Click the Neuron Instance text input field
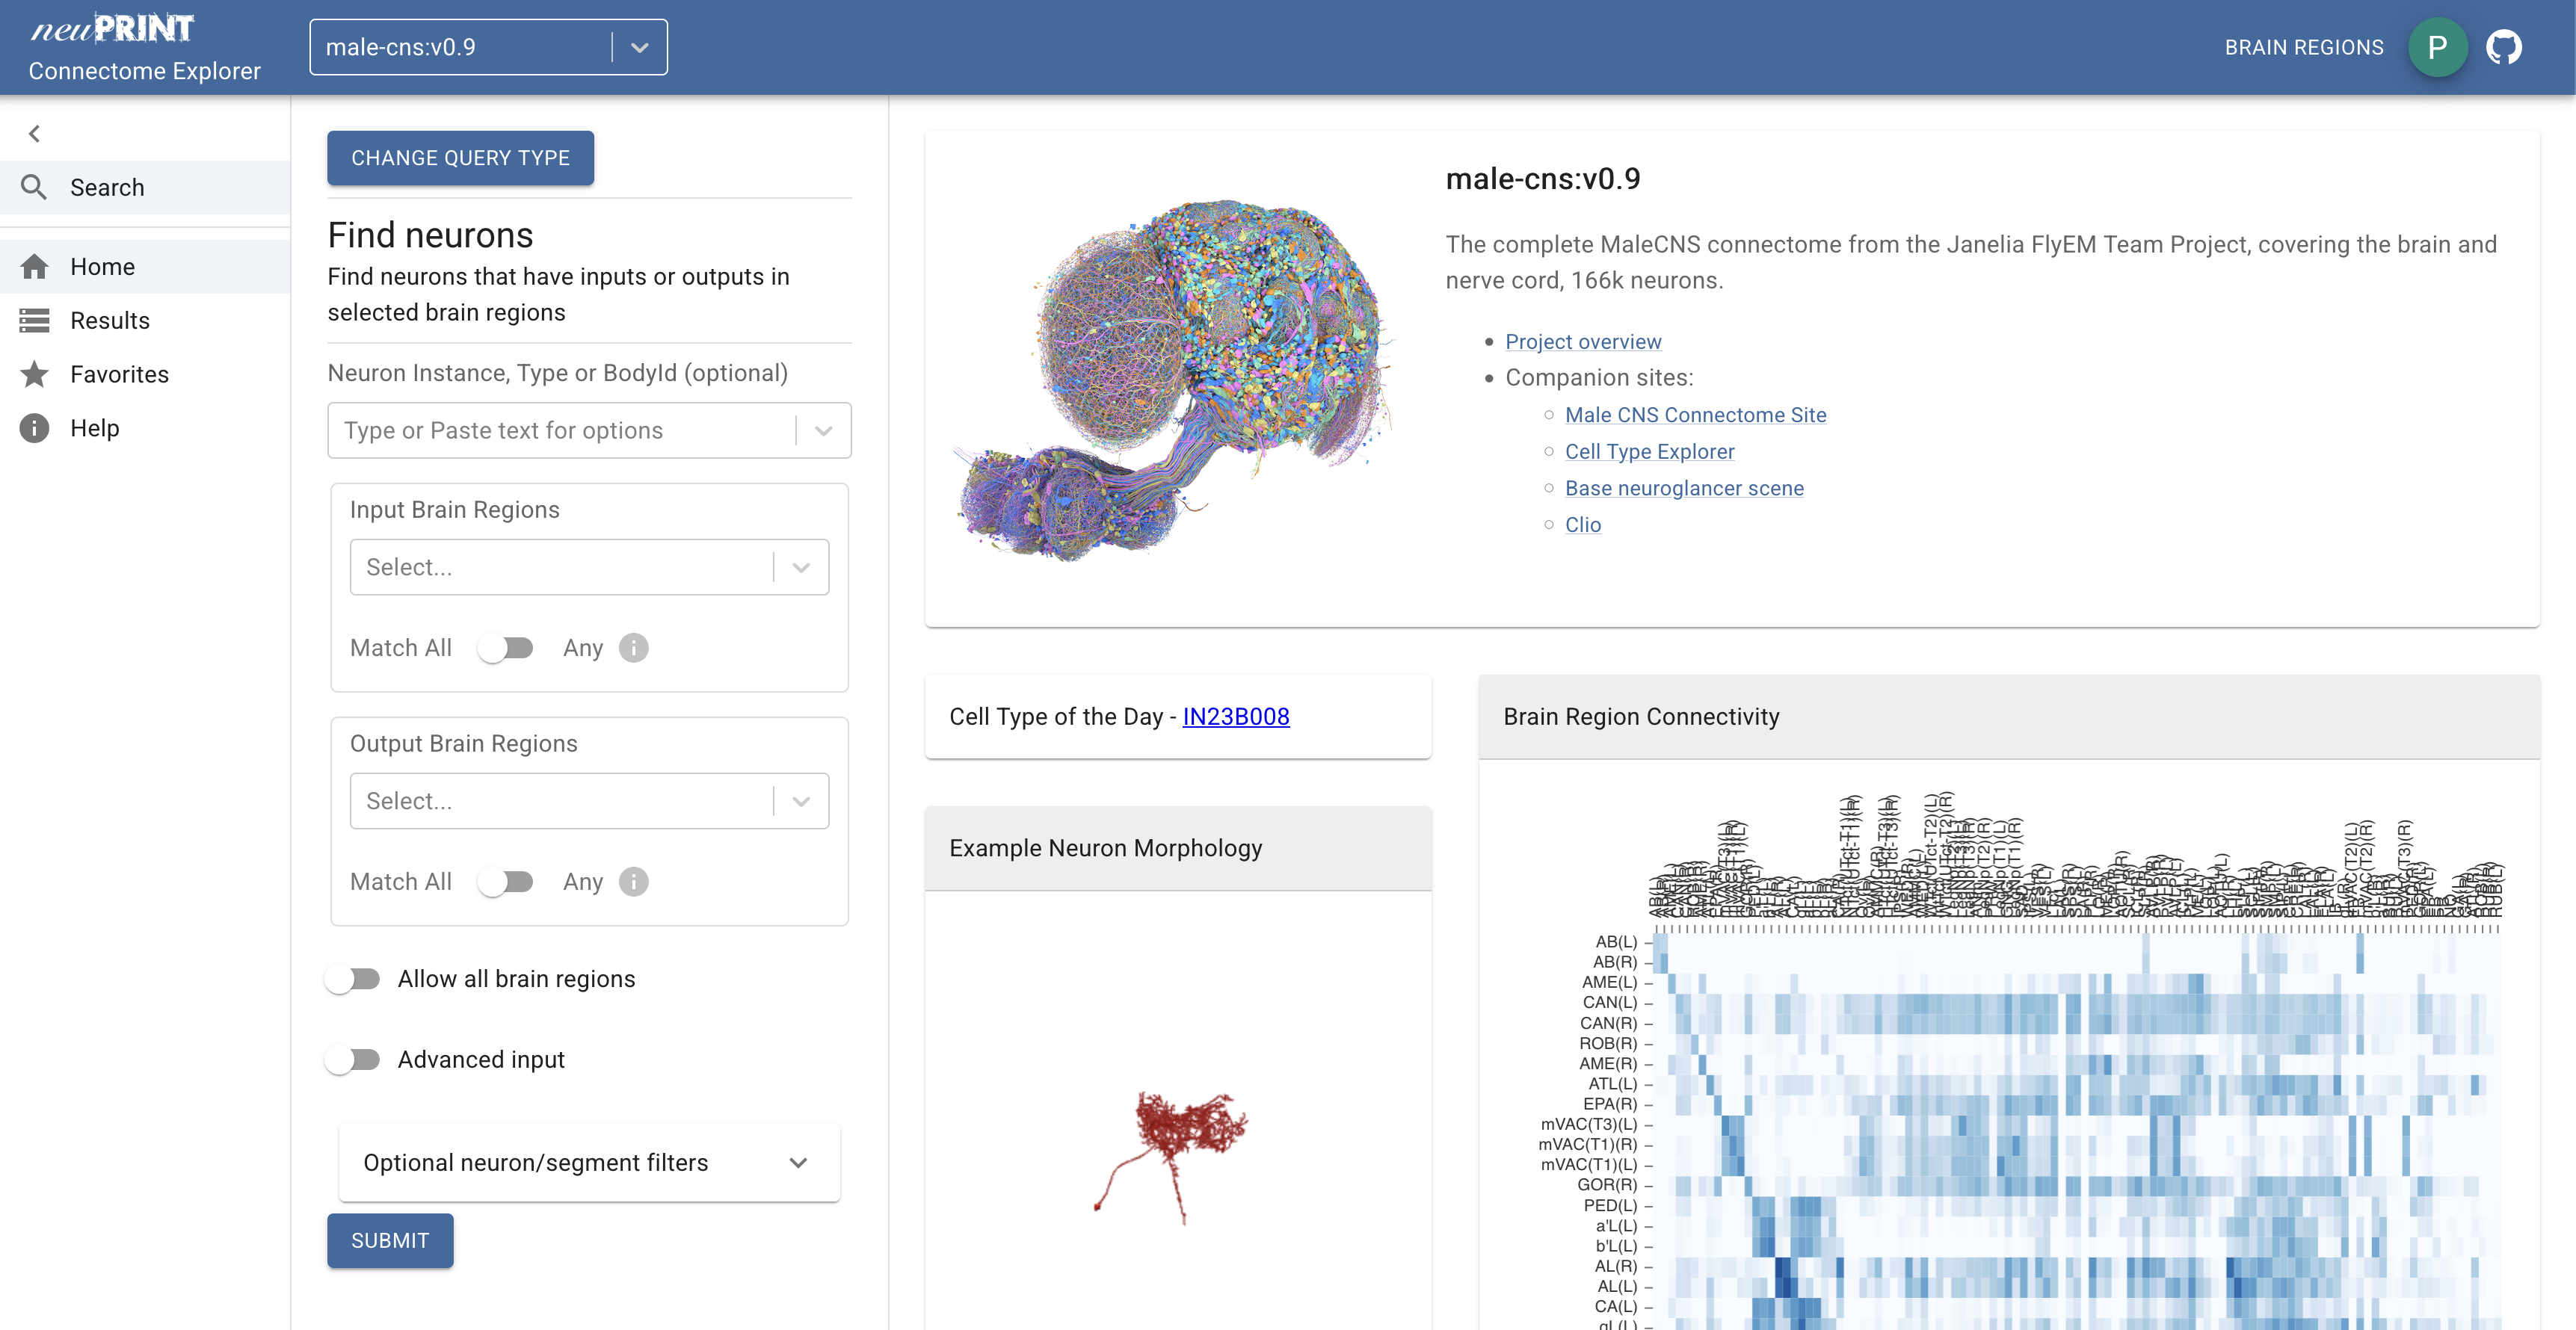2576x1330 pixels. 560,430
